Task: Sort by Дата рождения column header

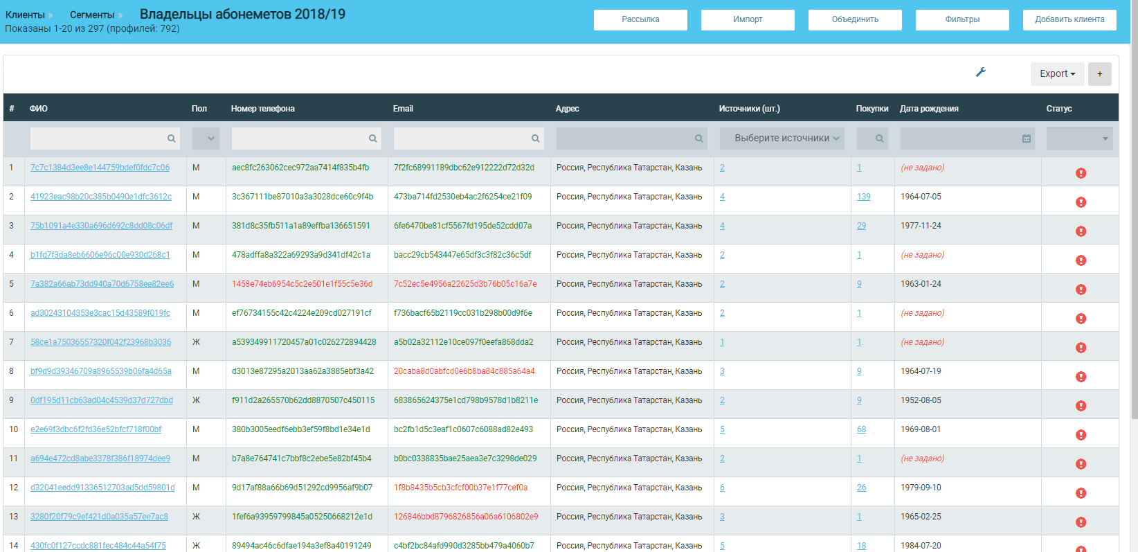Action: [x=929, y=109]
